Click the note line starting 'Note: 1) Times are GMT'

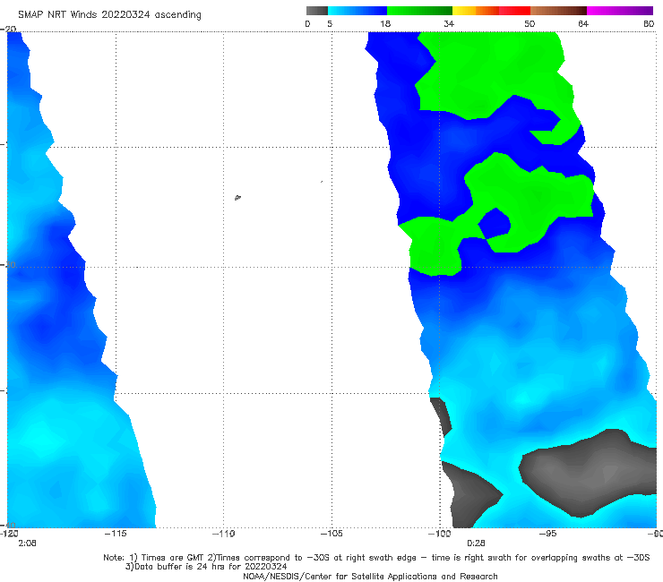click(x=376, y=558)
